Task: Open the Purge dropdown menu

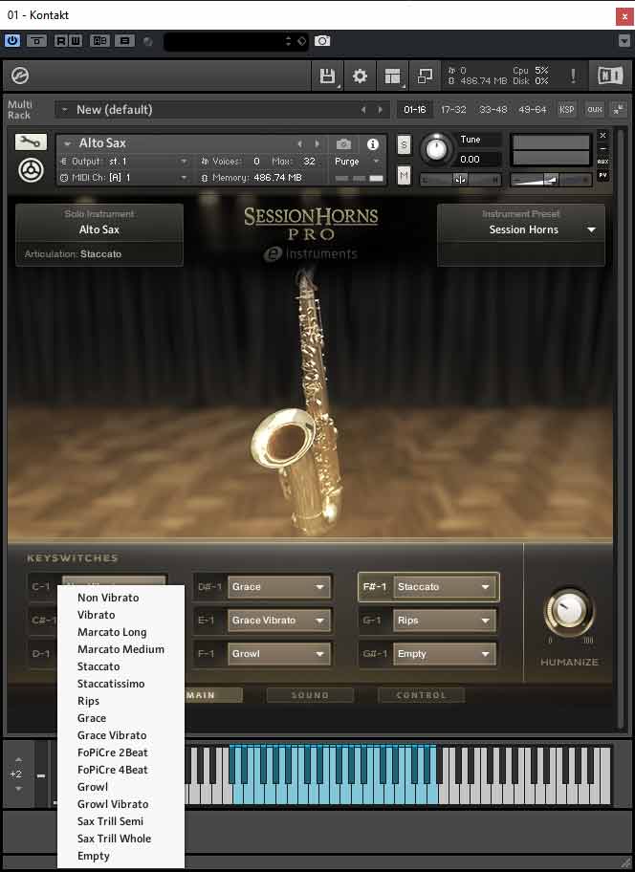Action: click(357, 162)
